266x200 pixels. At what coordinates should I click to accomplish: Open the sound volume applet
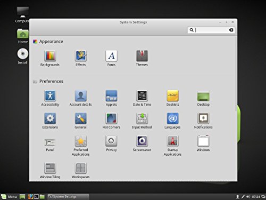(x=248, y=197)
